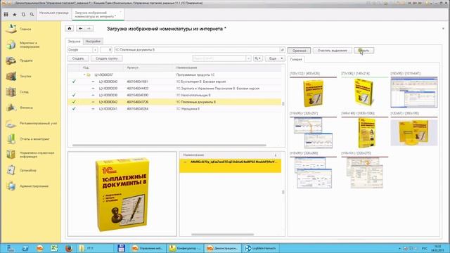
Task: Open floppy disk app in taskbar
Action: [x=122, y=248]
